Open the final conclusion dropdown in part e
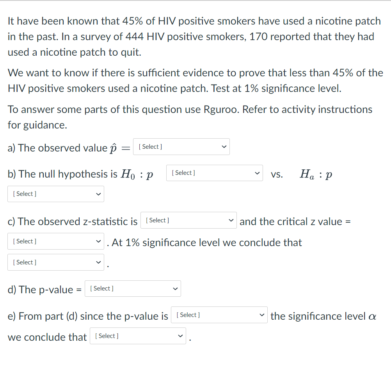The height and width of the screenshot is (382, 391). point(138,336)
